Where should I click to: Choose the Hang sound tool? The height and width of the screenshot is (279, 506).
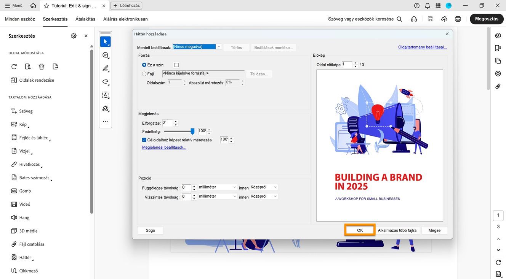coord(20,217)
